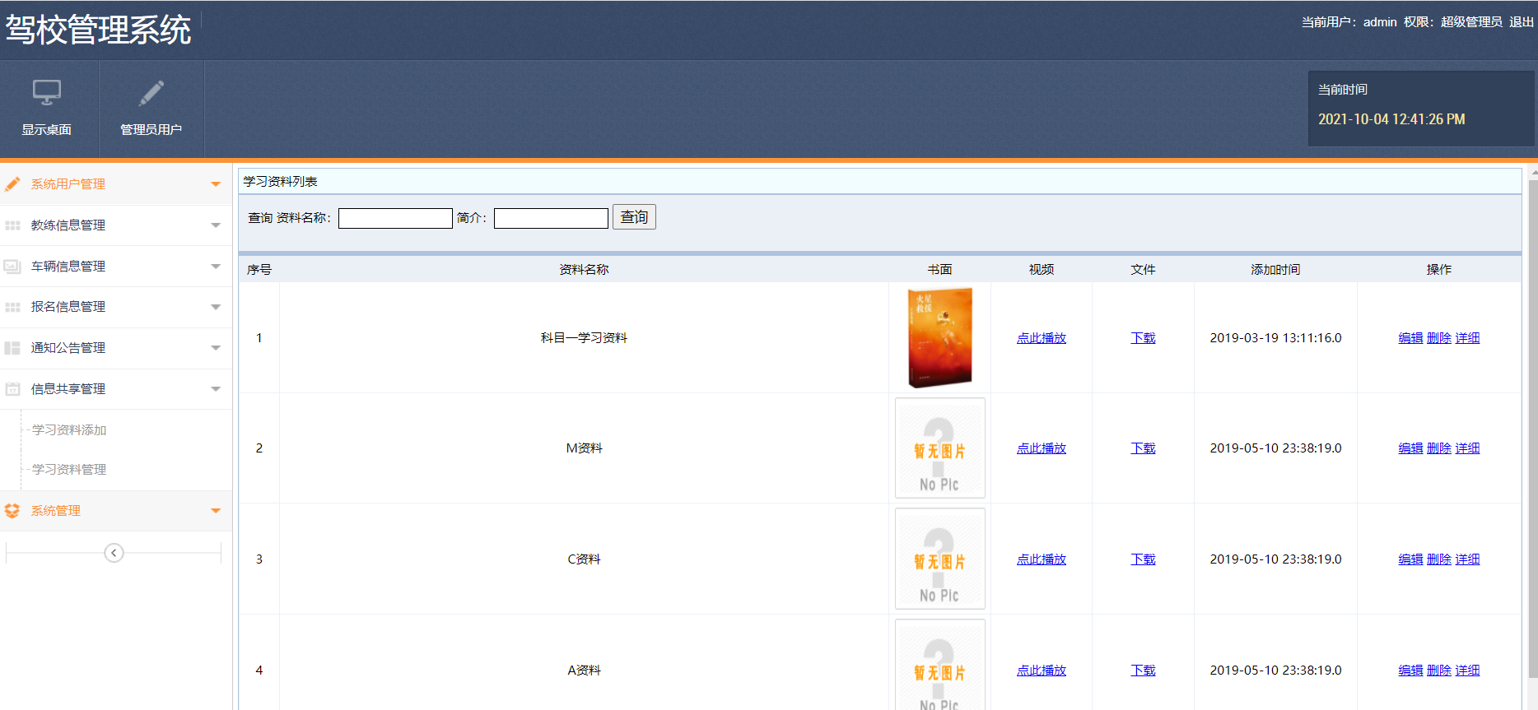Select the 学习资料添加 submenu item
1538x710 pixels.
tap(69, 430)
